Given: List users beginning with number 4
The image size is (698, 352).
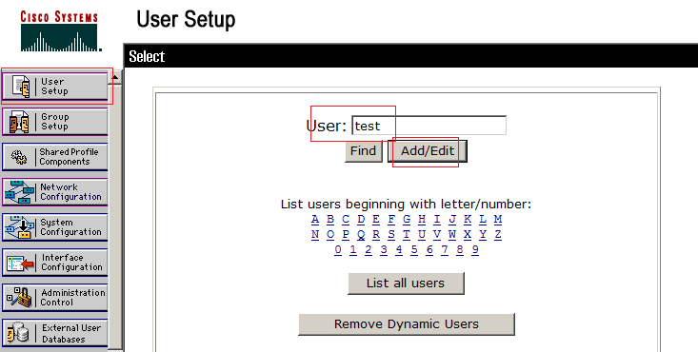Looking at the screenshot, I should (399, 249).
